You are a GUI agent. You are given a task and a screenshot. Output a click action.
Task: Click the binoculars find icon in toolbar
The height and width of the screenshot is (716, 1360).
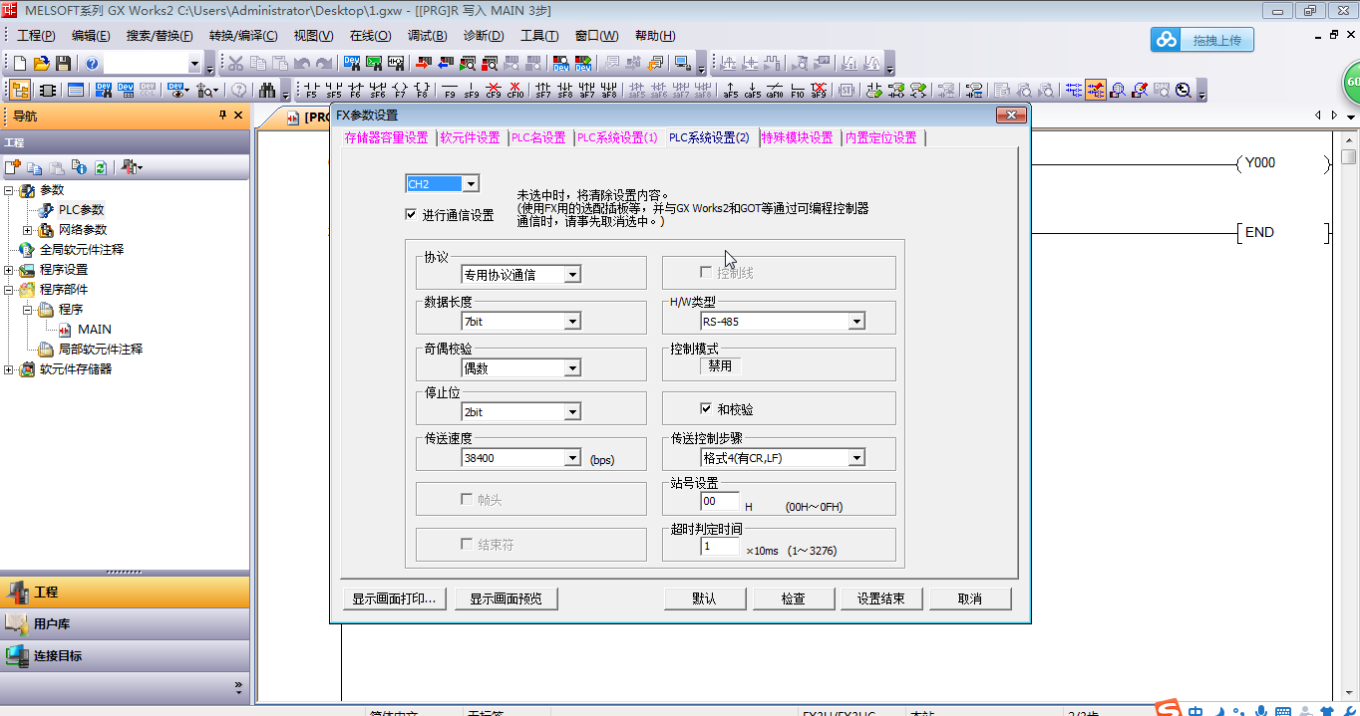click(266, 91)
